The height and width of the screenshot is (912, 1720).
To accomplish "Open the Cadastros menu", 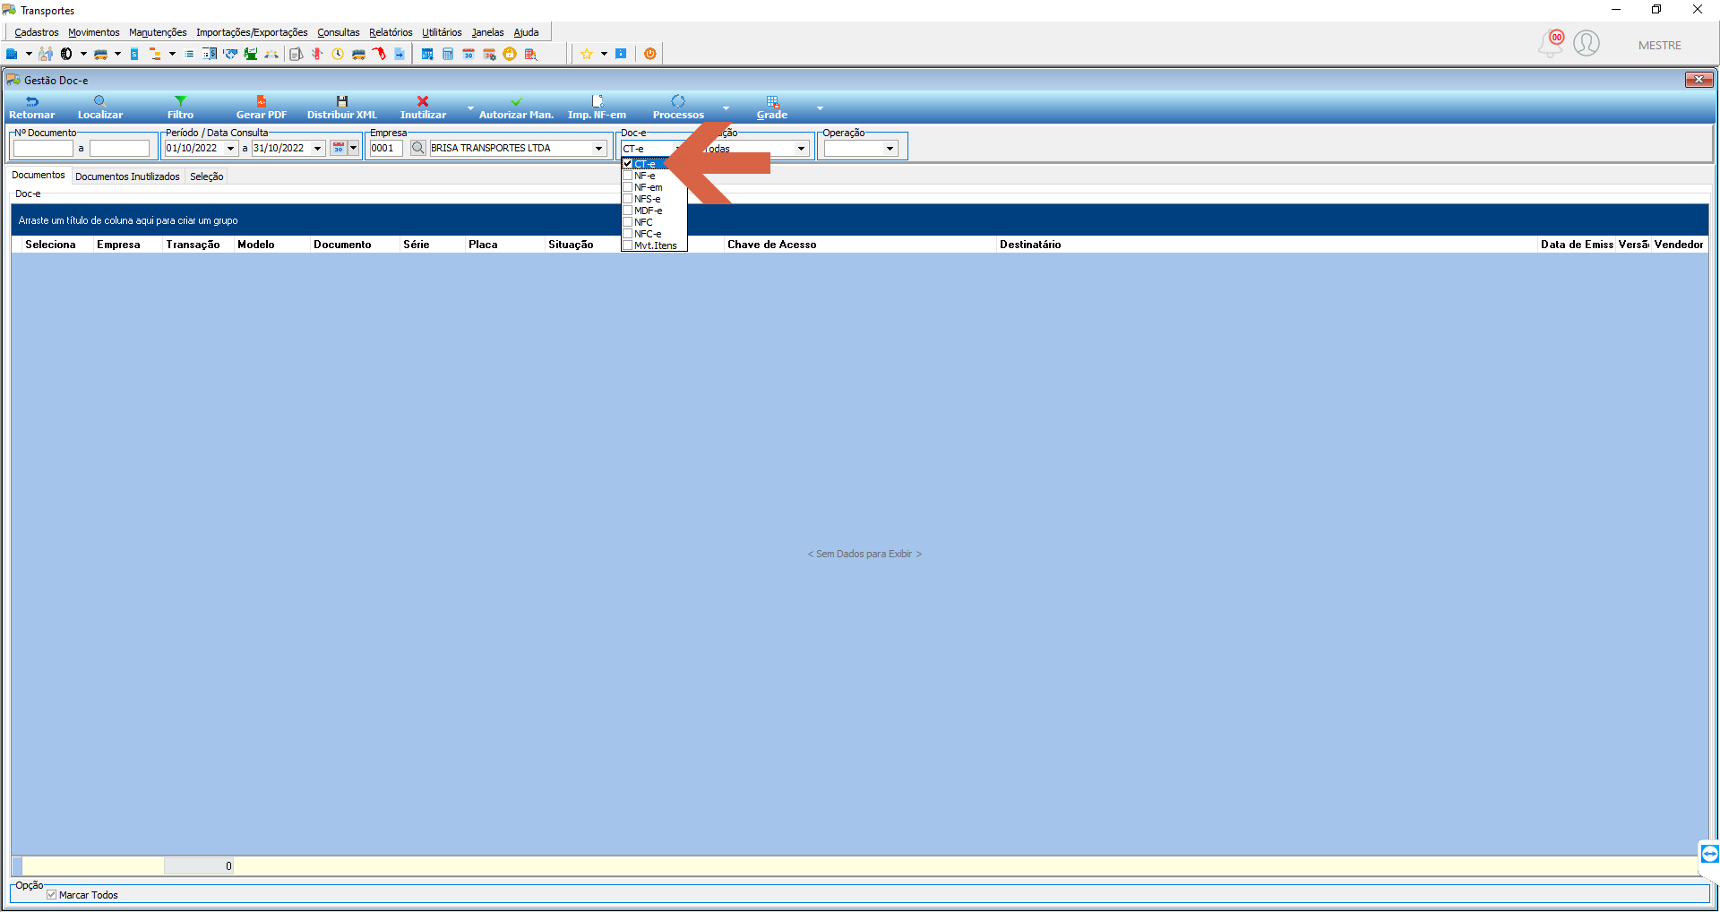I will (x=37, y=32).
